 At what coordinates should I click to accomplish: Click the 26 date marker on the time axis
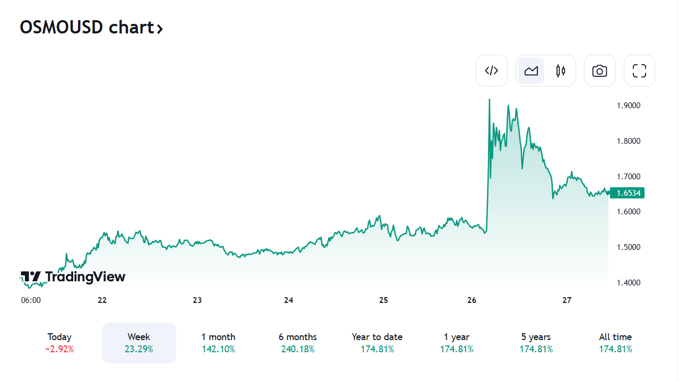(x=472, y=300)
